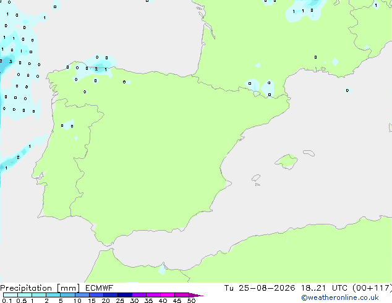
Task: Click the (00+117) forecast offset label
Action: [x=372, y=288]
